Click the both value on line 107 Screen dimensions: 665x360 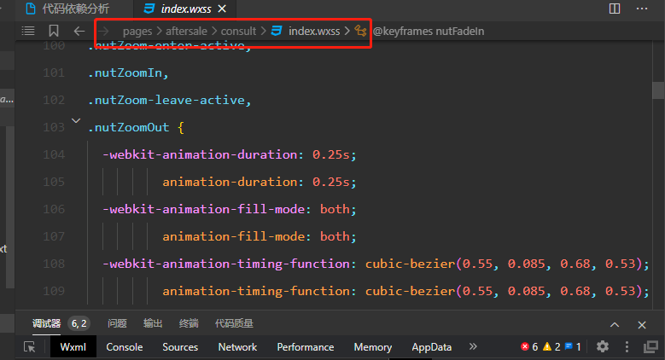[x=335, y=236]
